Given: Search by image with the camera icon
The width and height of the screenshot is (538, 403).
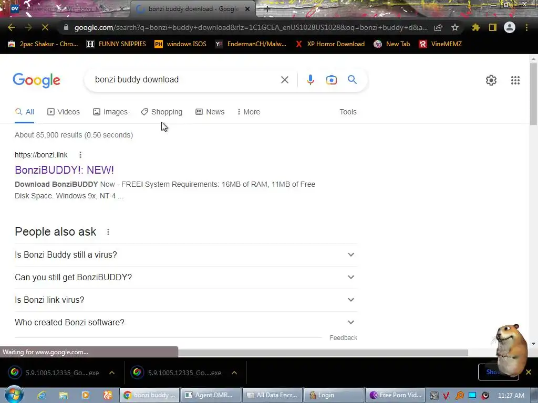Looking at the screenshot, I should point(331,80).
